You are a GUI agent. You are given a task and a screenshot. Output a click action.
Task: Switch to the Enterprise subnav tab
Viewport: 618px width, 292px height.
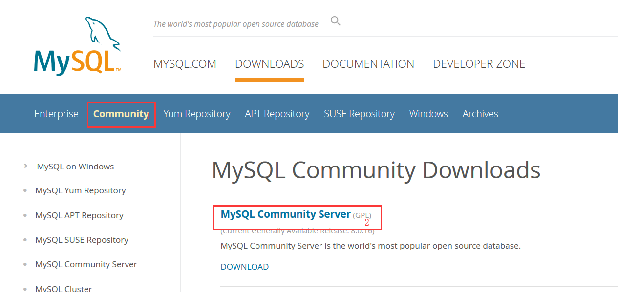pos(56,114)
